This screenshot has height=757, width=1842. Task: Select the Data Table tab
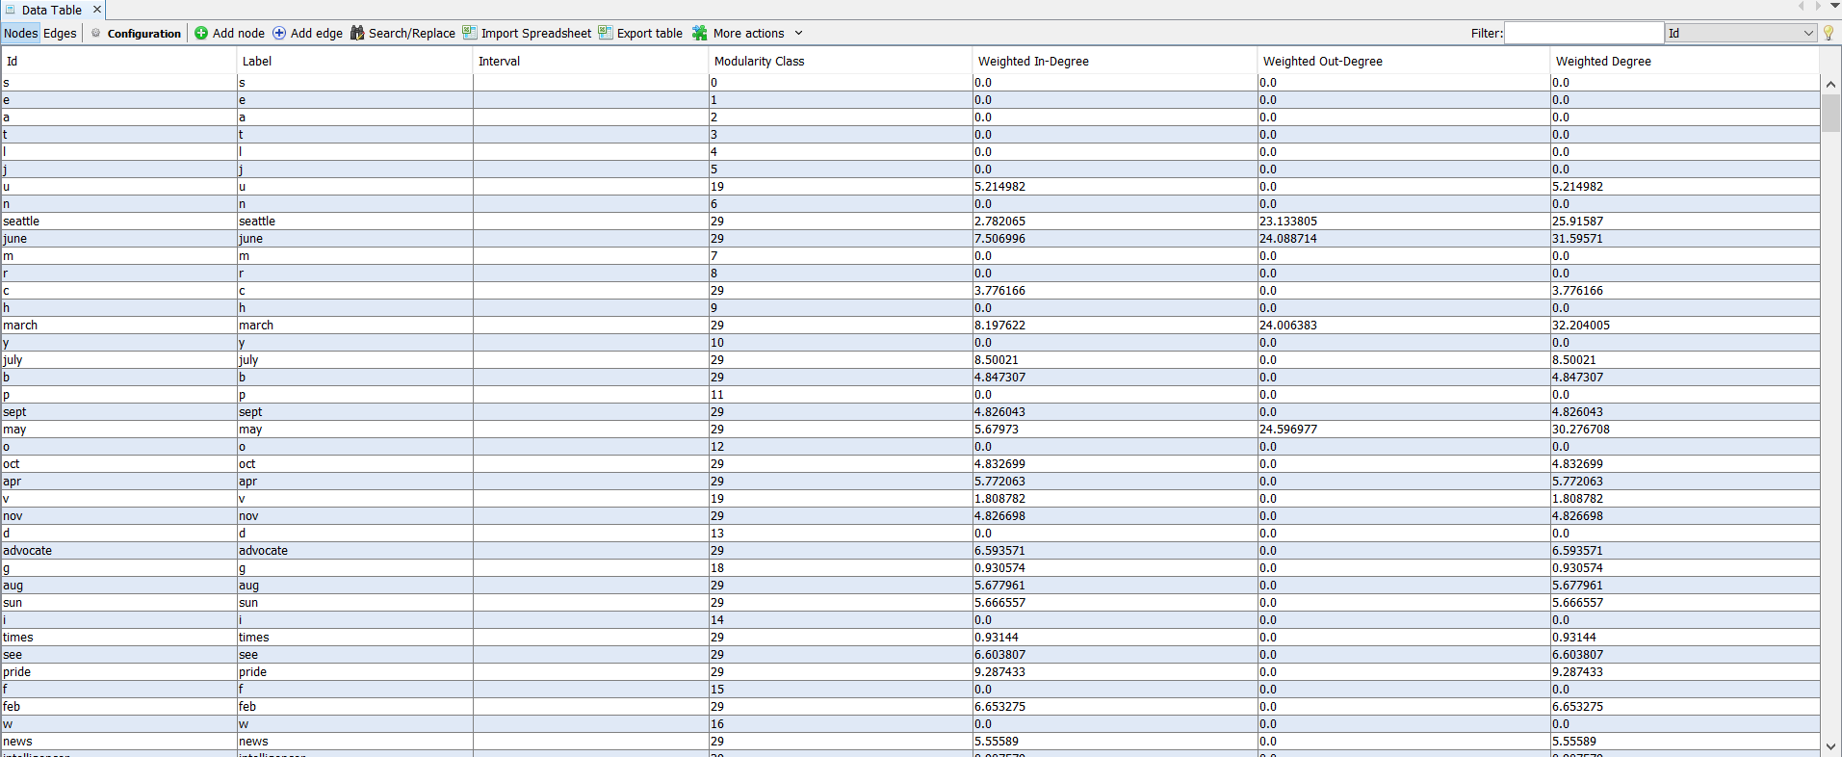(x=51, y=10)
